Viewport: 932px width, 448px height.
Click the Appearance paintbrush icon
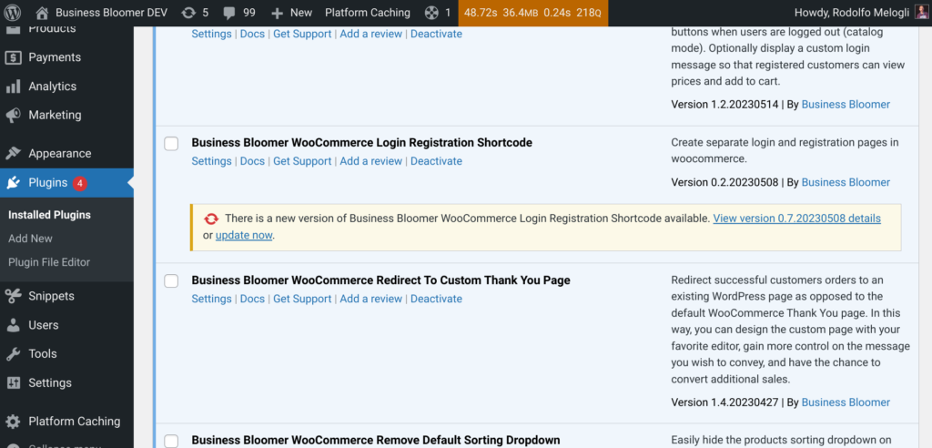tap(13, 154)
